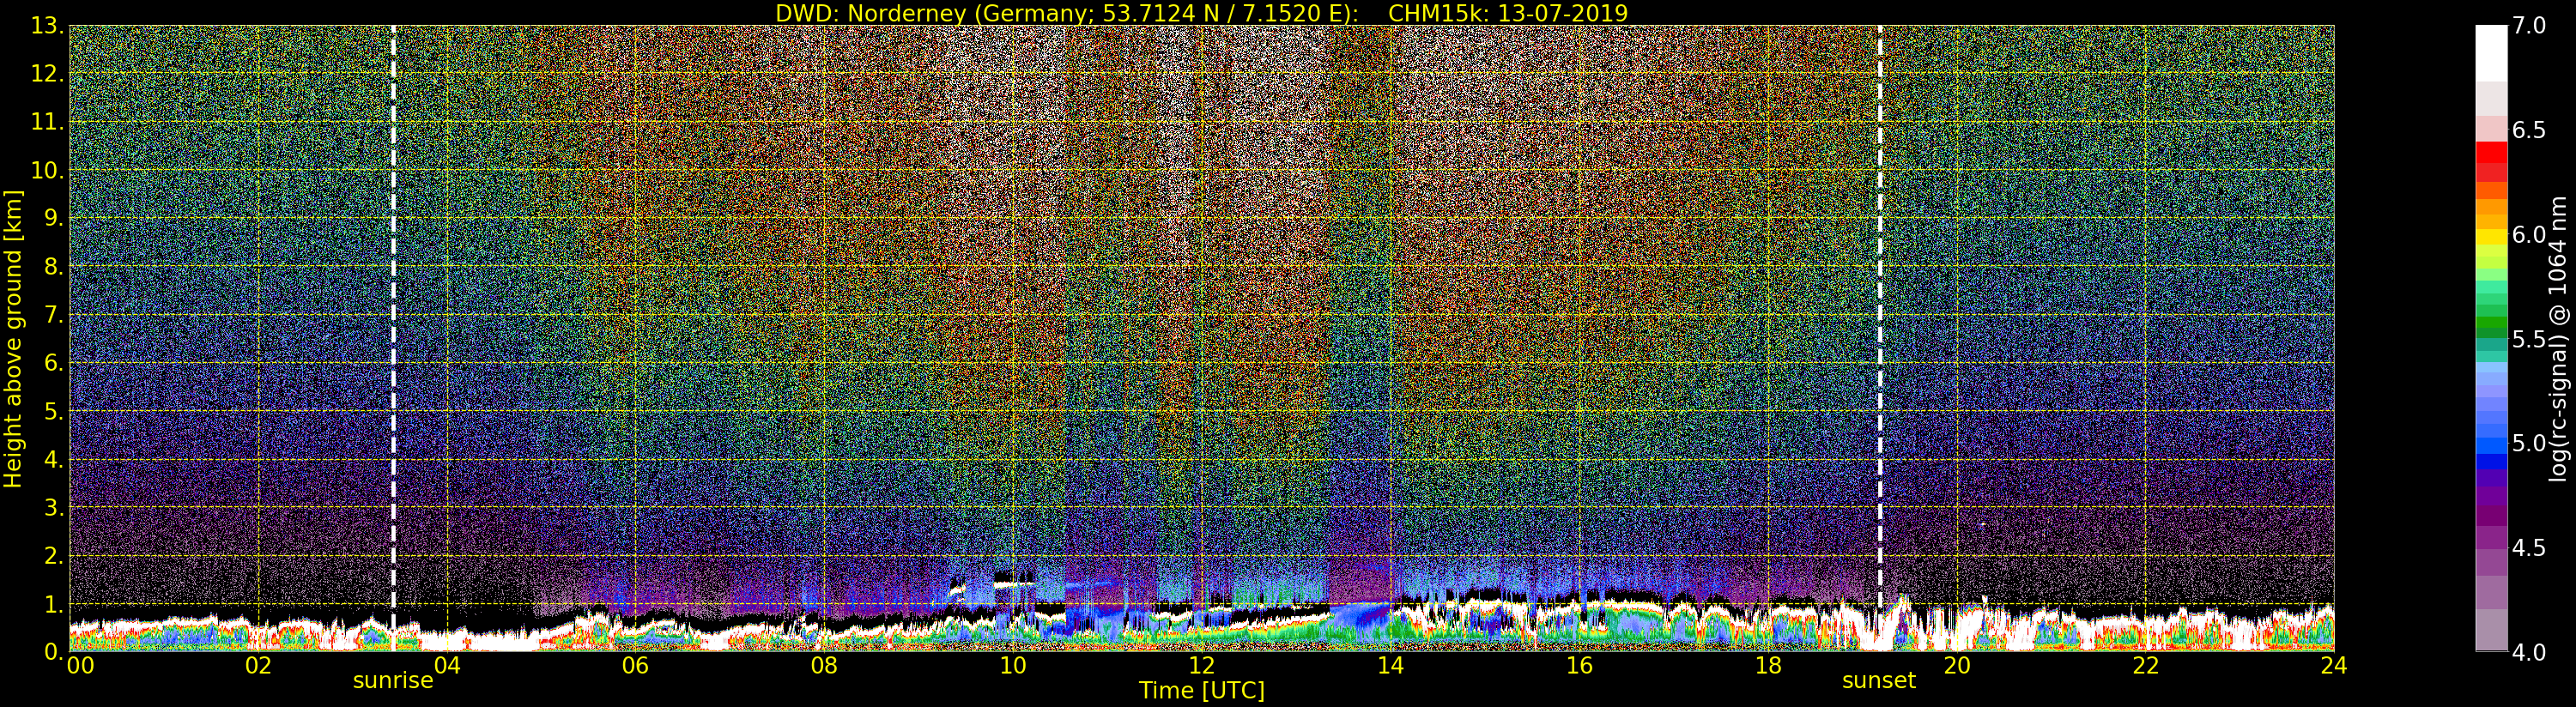
Task: Click the colorbar tick label '6.5'
Action: click(2529, 130)
